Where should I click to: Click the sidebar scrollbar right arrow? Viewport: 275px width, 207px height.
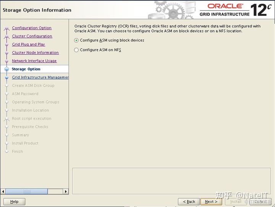(66, 191)
